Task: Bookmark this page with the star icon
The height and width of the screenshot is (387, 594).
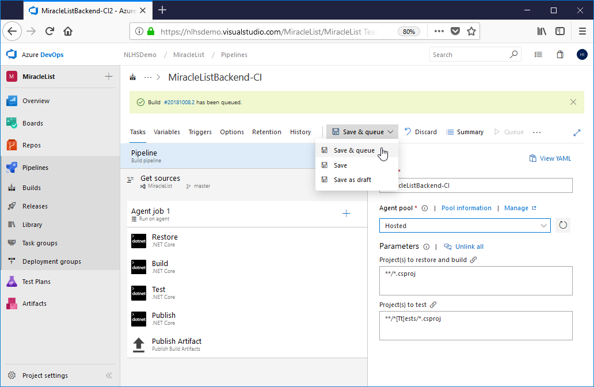Action: click(471, 32)
